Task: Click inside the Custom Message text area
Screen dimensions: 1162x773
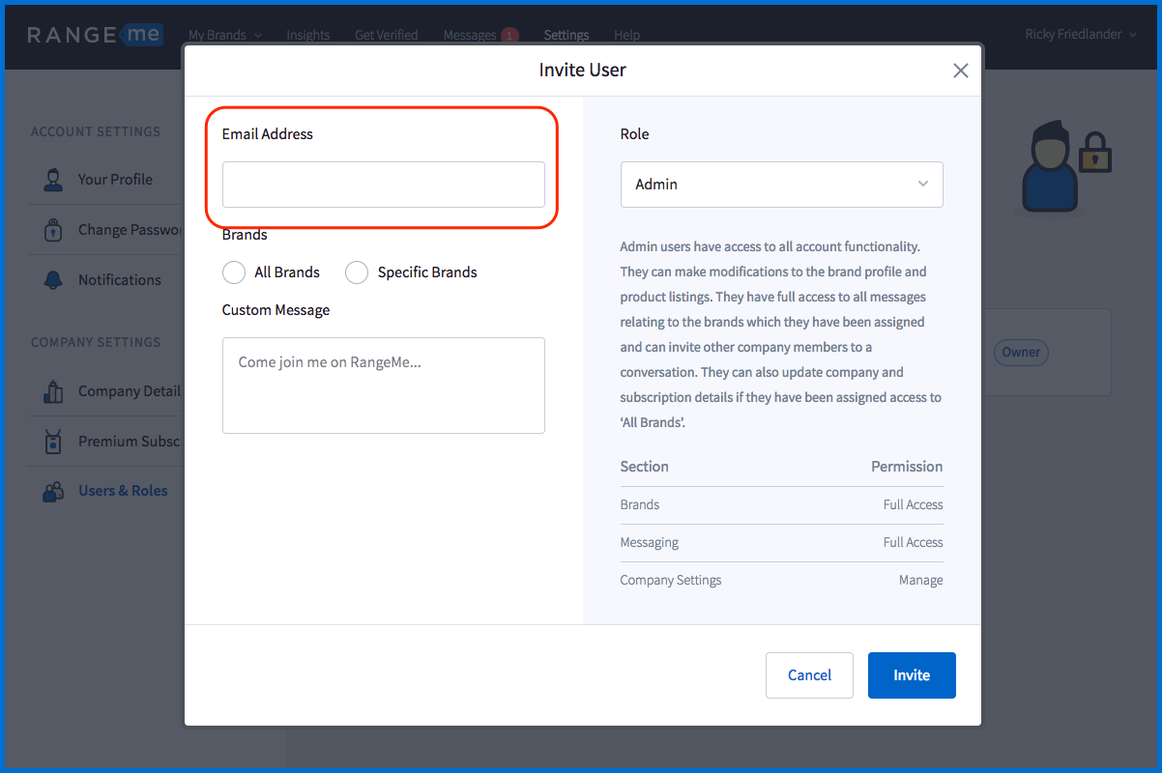Action: click(384, 386)
